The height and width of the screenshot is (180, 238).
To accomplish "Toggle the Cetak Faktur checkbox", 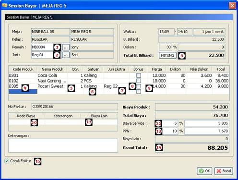I will pos(7,161).
